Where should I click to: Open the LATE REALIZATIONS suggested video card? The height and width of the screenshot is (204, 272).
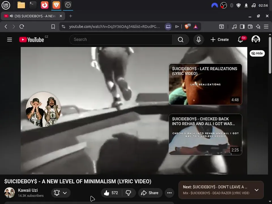click(205, 84)
